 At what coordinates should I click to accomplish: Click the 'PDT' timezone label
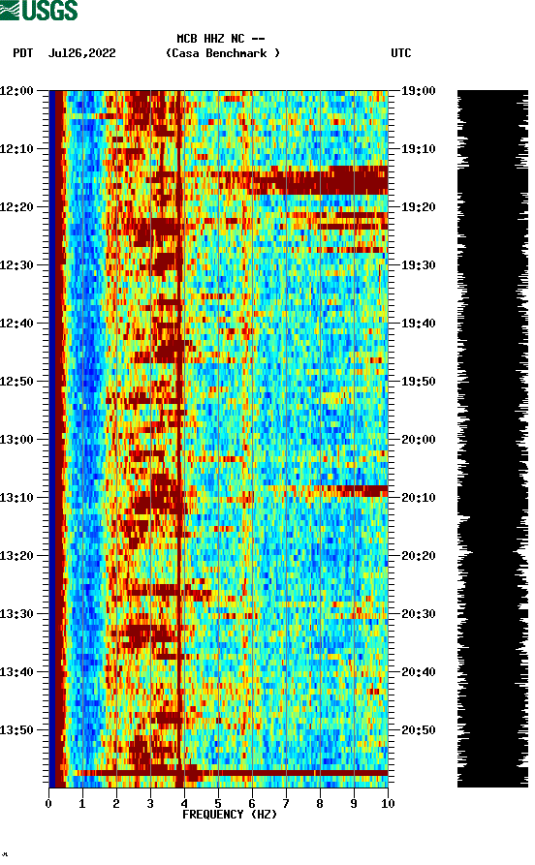click(x=23, y=53)
